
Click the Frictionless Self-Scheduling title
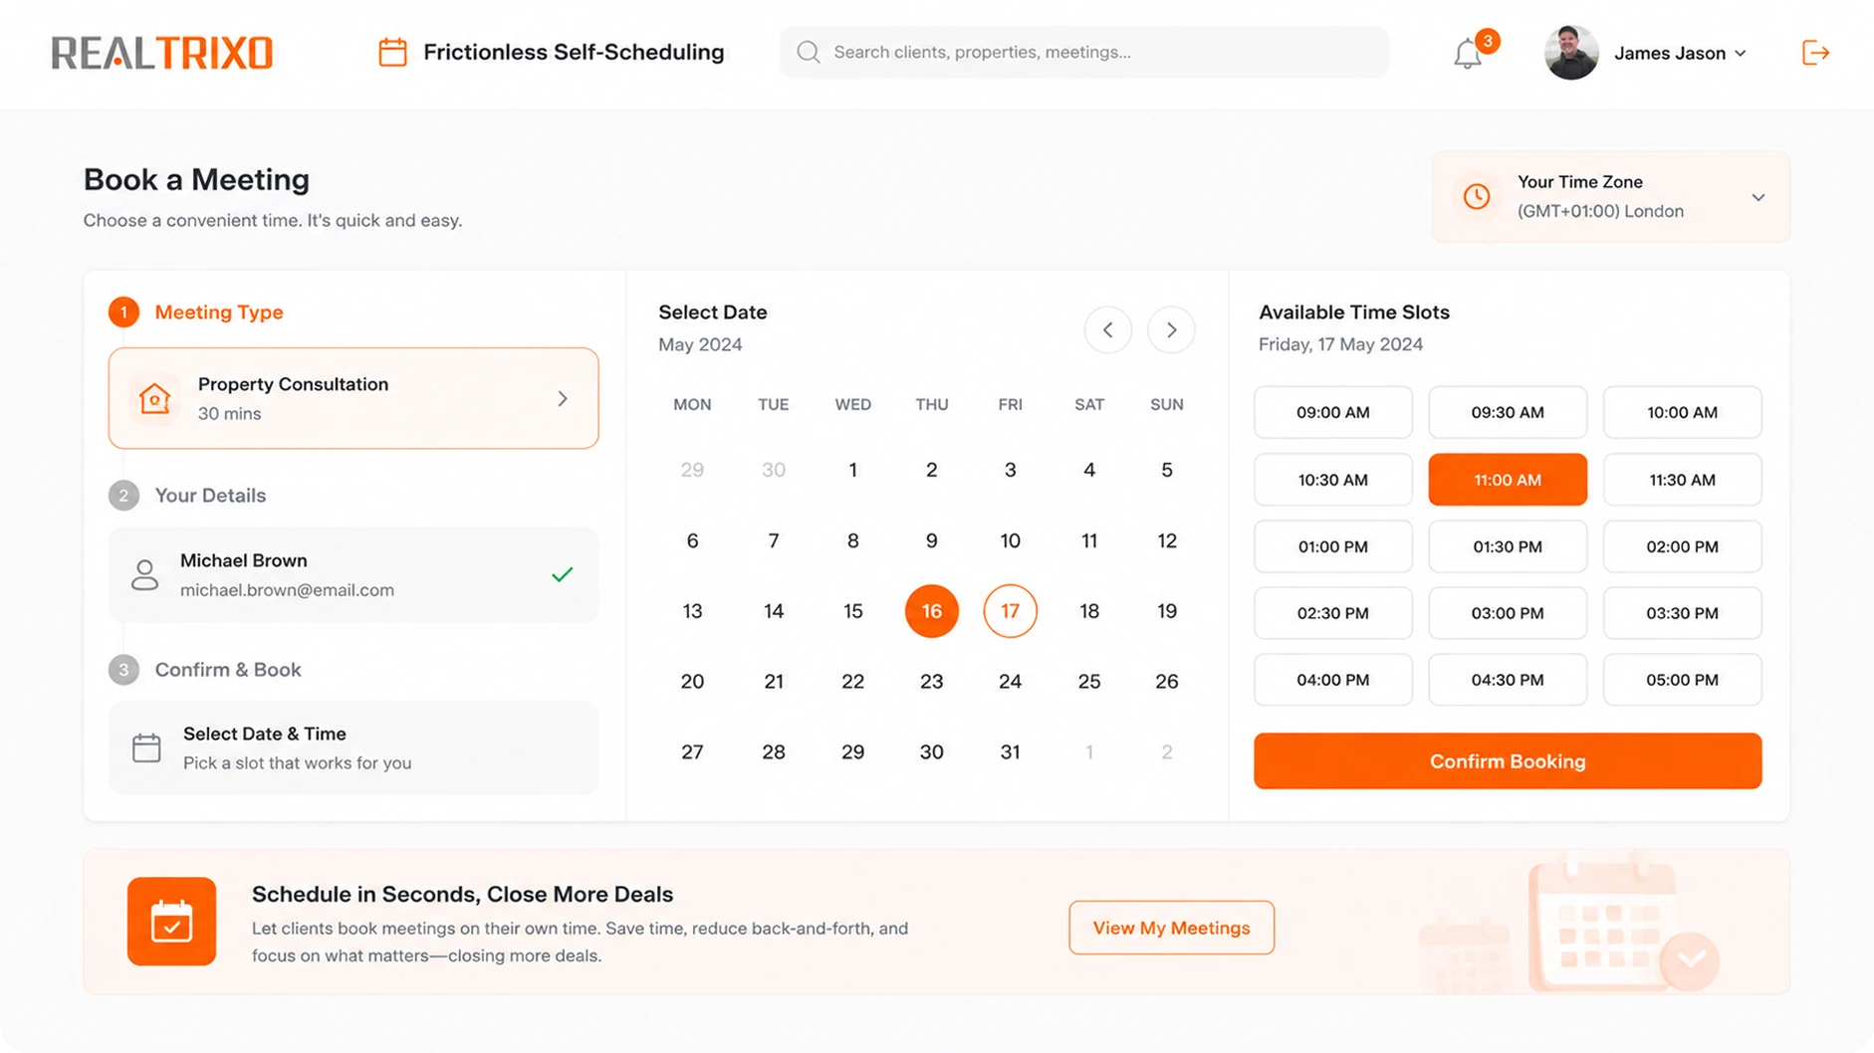coord(574,52)
